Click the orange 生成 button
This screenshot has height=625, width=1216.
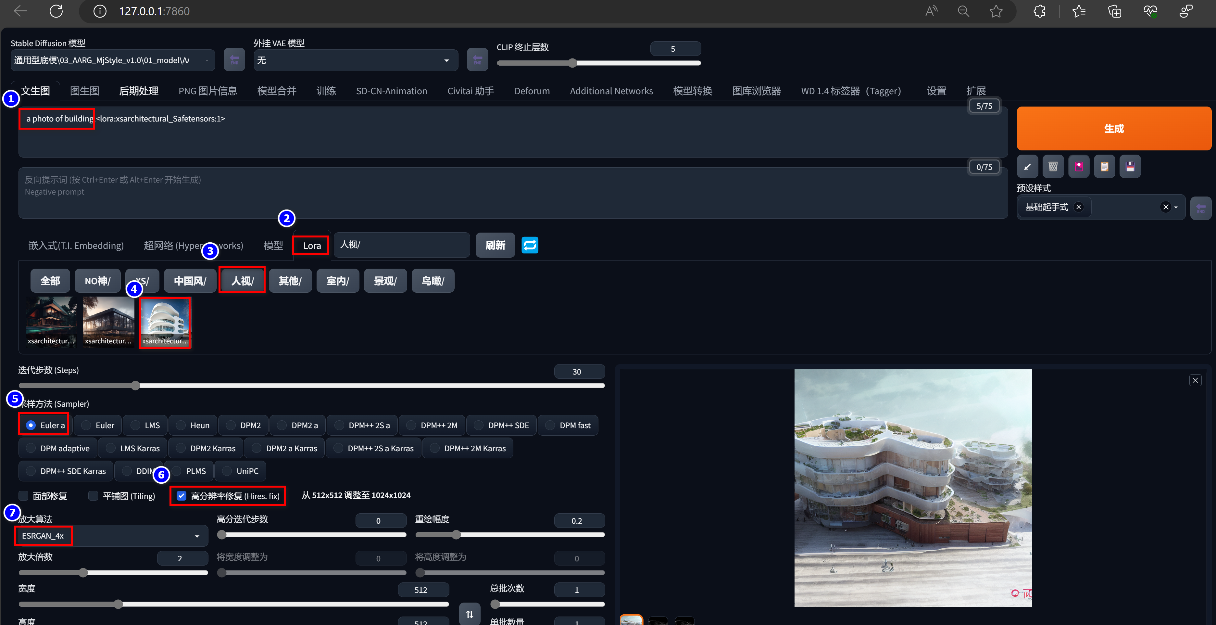(1114, 128)
